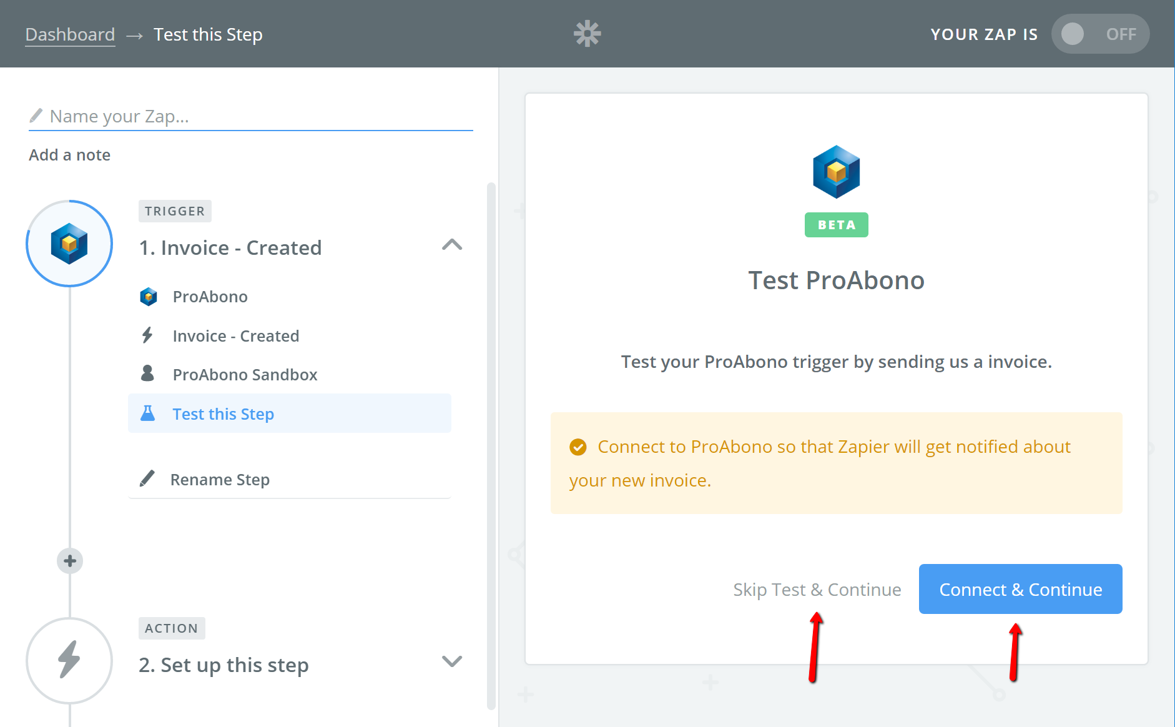Viewport: 1175px width, 727px height.
Task: Toggle the Zap ON/OFF switch
Action: [1100, 34]
